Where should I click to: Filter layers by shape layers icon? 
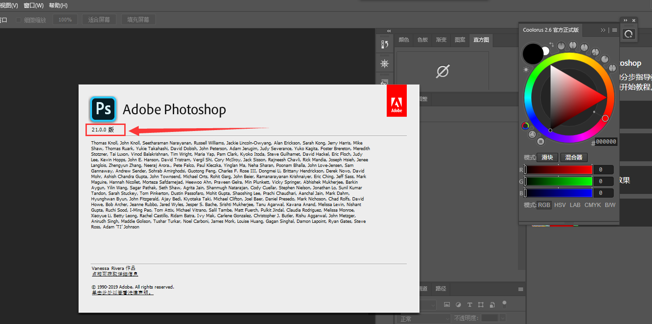click(x=481, y=304)
